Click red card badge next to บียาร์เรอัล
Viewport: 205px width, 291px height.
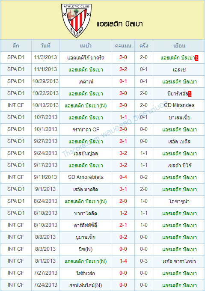point(190,94)
